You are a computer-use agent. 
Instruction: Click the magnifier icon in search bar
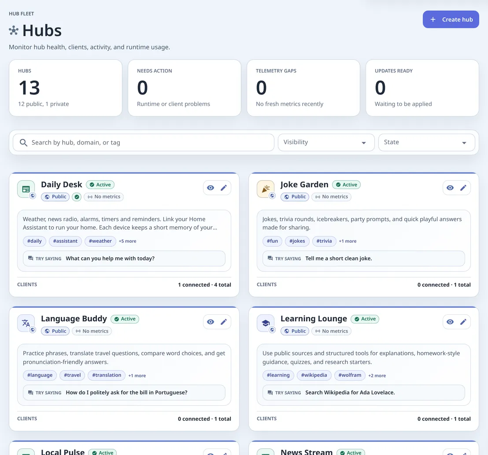point(23,142)
